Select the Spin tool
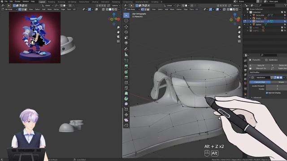The image size is (287, 161). click(126, 98)
